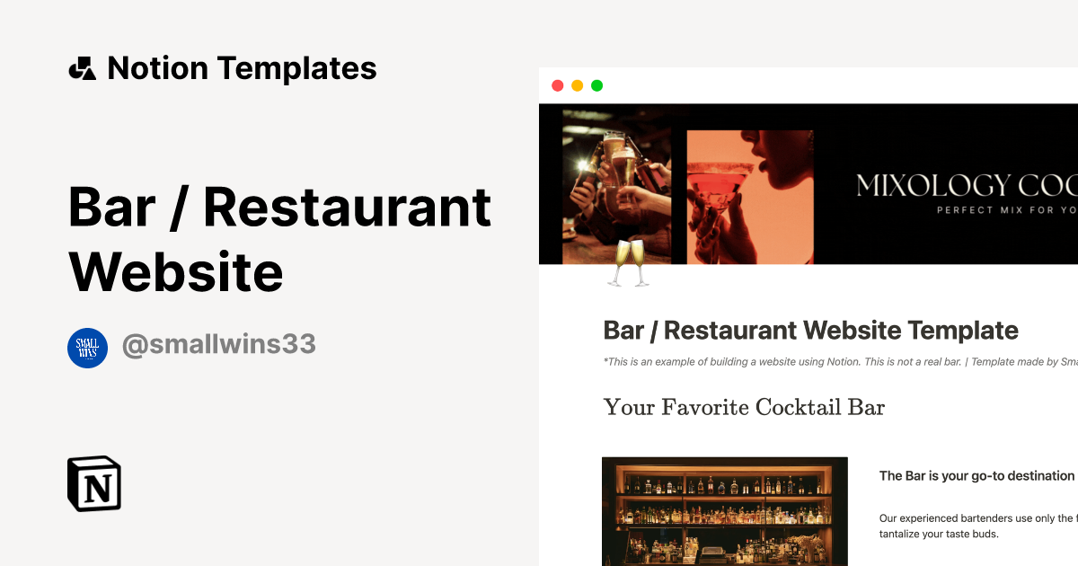This screenshot has width=1078, height=566.
Task: Click the champagne glasses page emoji icon
Action: click(628, 263)
